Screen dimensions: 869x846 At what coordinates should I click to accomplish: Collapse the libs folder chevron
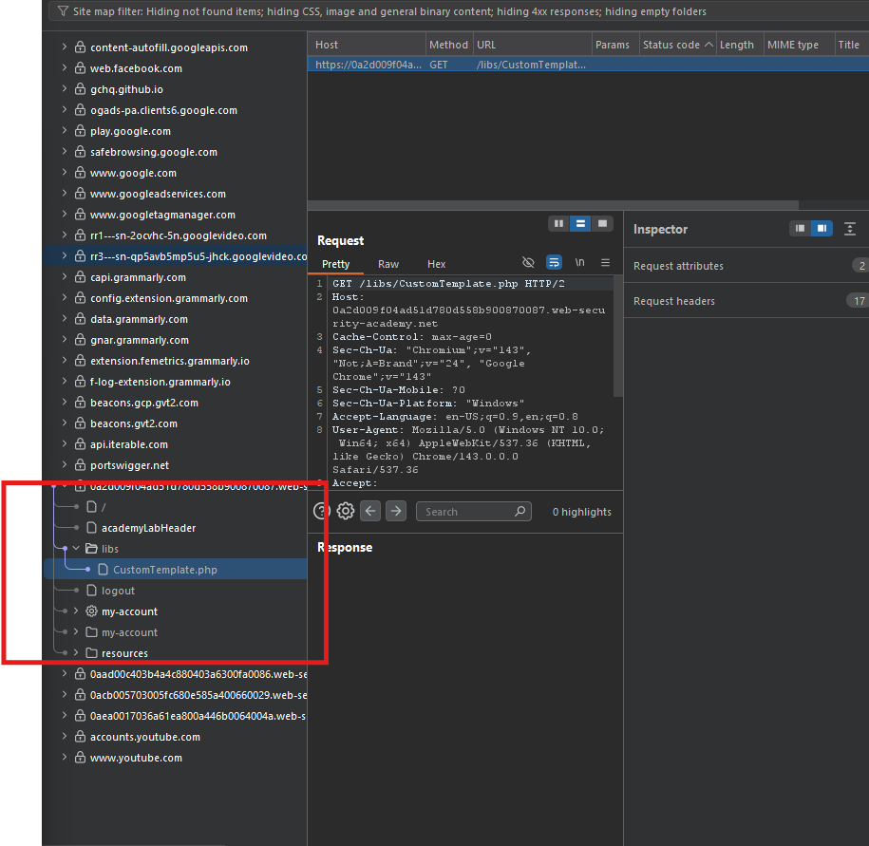(76, 548)
